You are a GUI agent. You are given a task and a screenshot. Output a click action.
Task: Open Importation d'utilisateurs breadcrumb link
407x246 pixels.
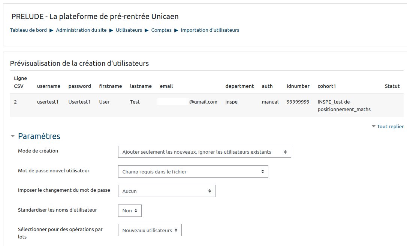[210, 30]
